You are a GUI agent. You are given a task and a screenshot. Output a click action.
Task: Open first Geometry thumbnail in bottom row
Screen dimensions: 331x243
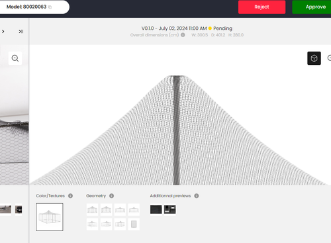pyautogui.click(x=92, y=224)
